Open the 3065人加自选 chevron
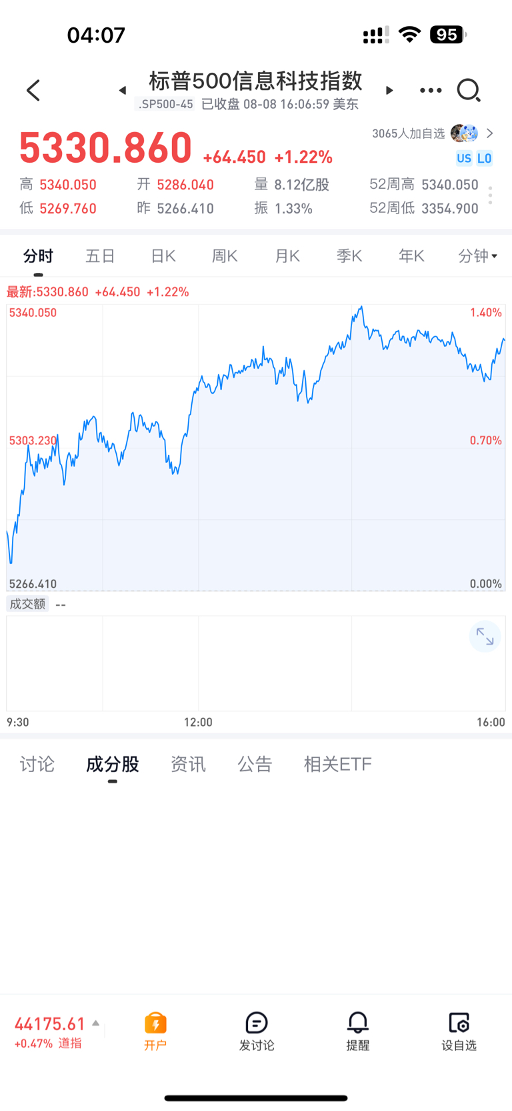 click(x=490, y=133)
